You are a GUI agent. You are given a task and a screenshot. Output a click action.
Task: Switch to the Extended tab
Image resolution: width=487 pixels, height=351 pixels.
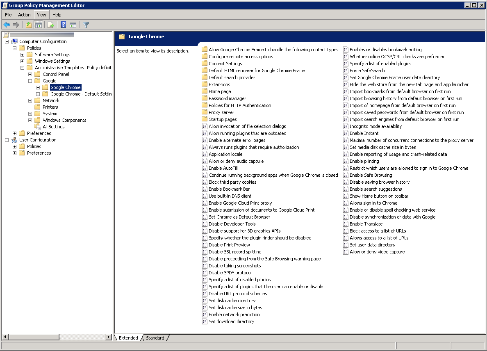[x=128, y=338]
